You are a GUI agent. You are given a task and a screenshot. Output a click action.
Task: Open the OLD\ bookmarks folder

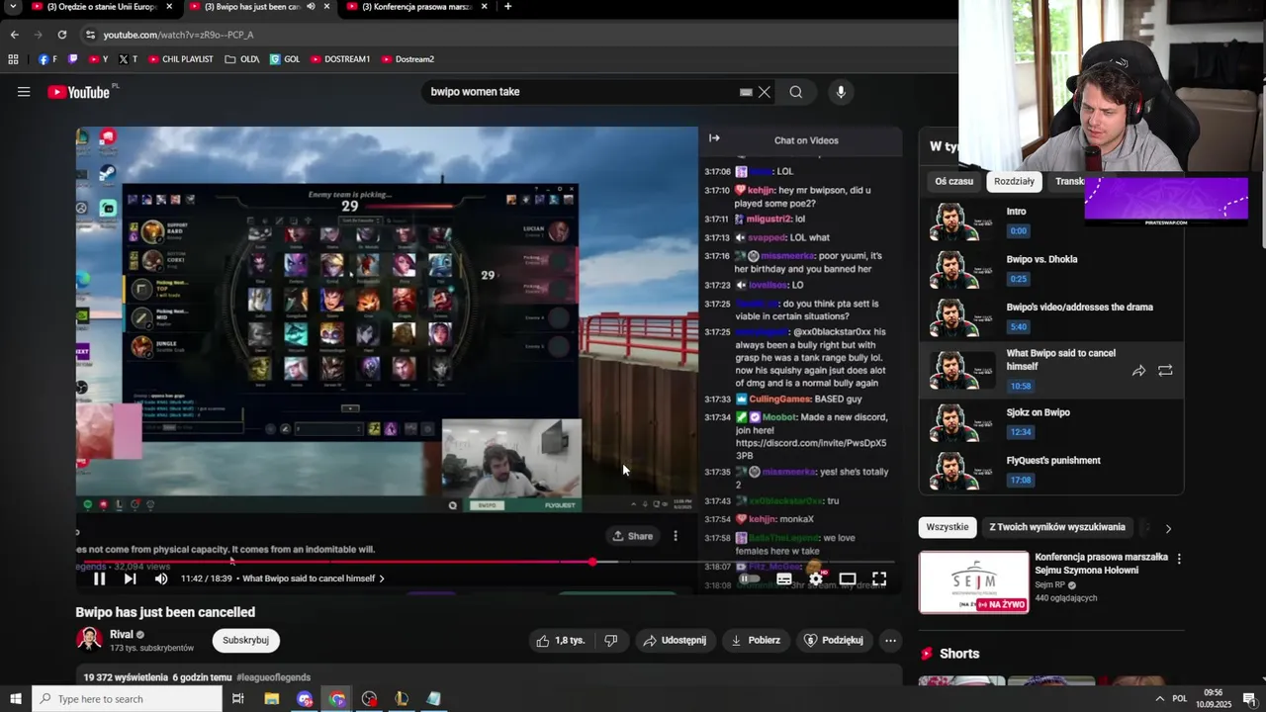242,59
